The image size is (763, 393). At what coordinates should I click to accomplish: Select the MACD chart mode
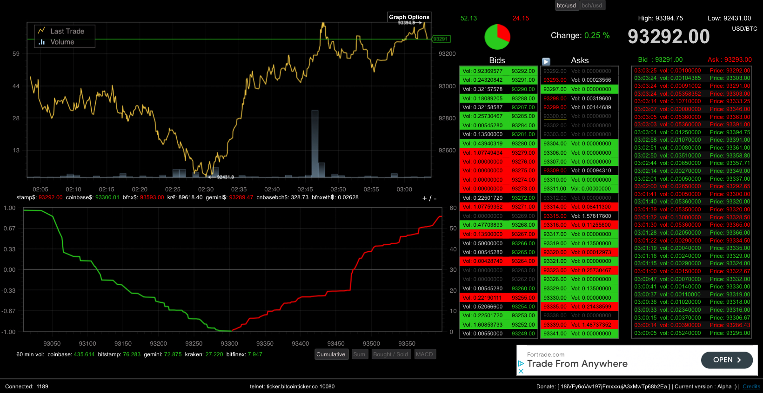coord(424,354)
